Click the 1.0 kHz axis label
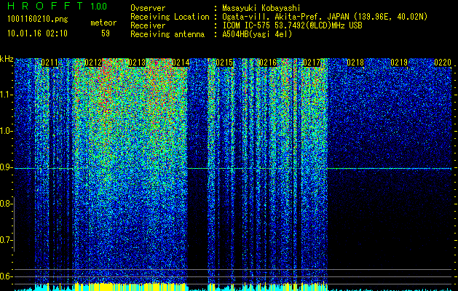Screen dimensions: 458x291 [x=6, y=131]
